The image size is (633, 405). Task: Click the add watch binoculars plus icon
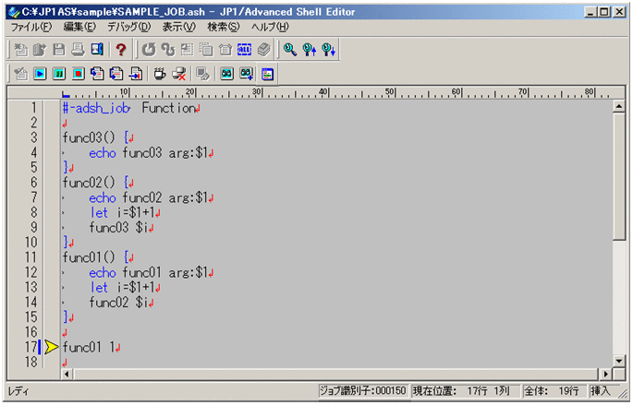[246, 74]
